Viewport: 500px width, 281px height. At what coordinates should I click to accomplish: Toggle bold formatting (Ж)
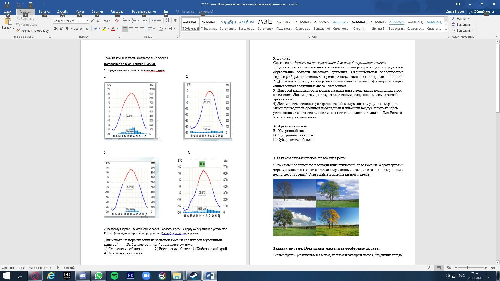tap(55, 29)
